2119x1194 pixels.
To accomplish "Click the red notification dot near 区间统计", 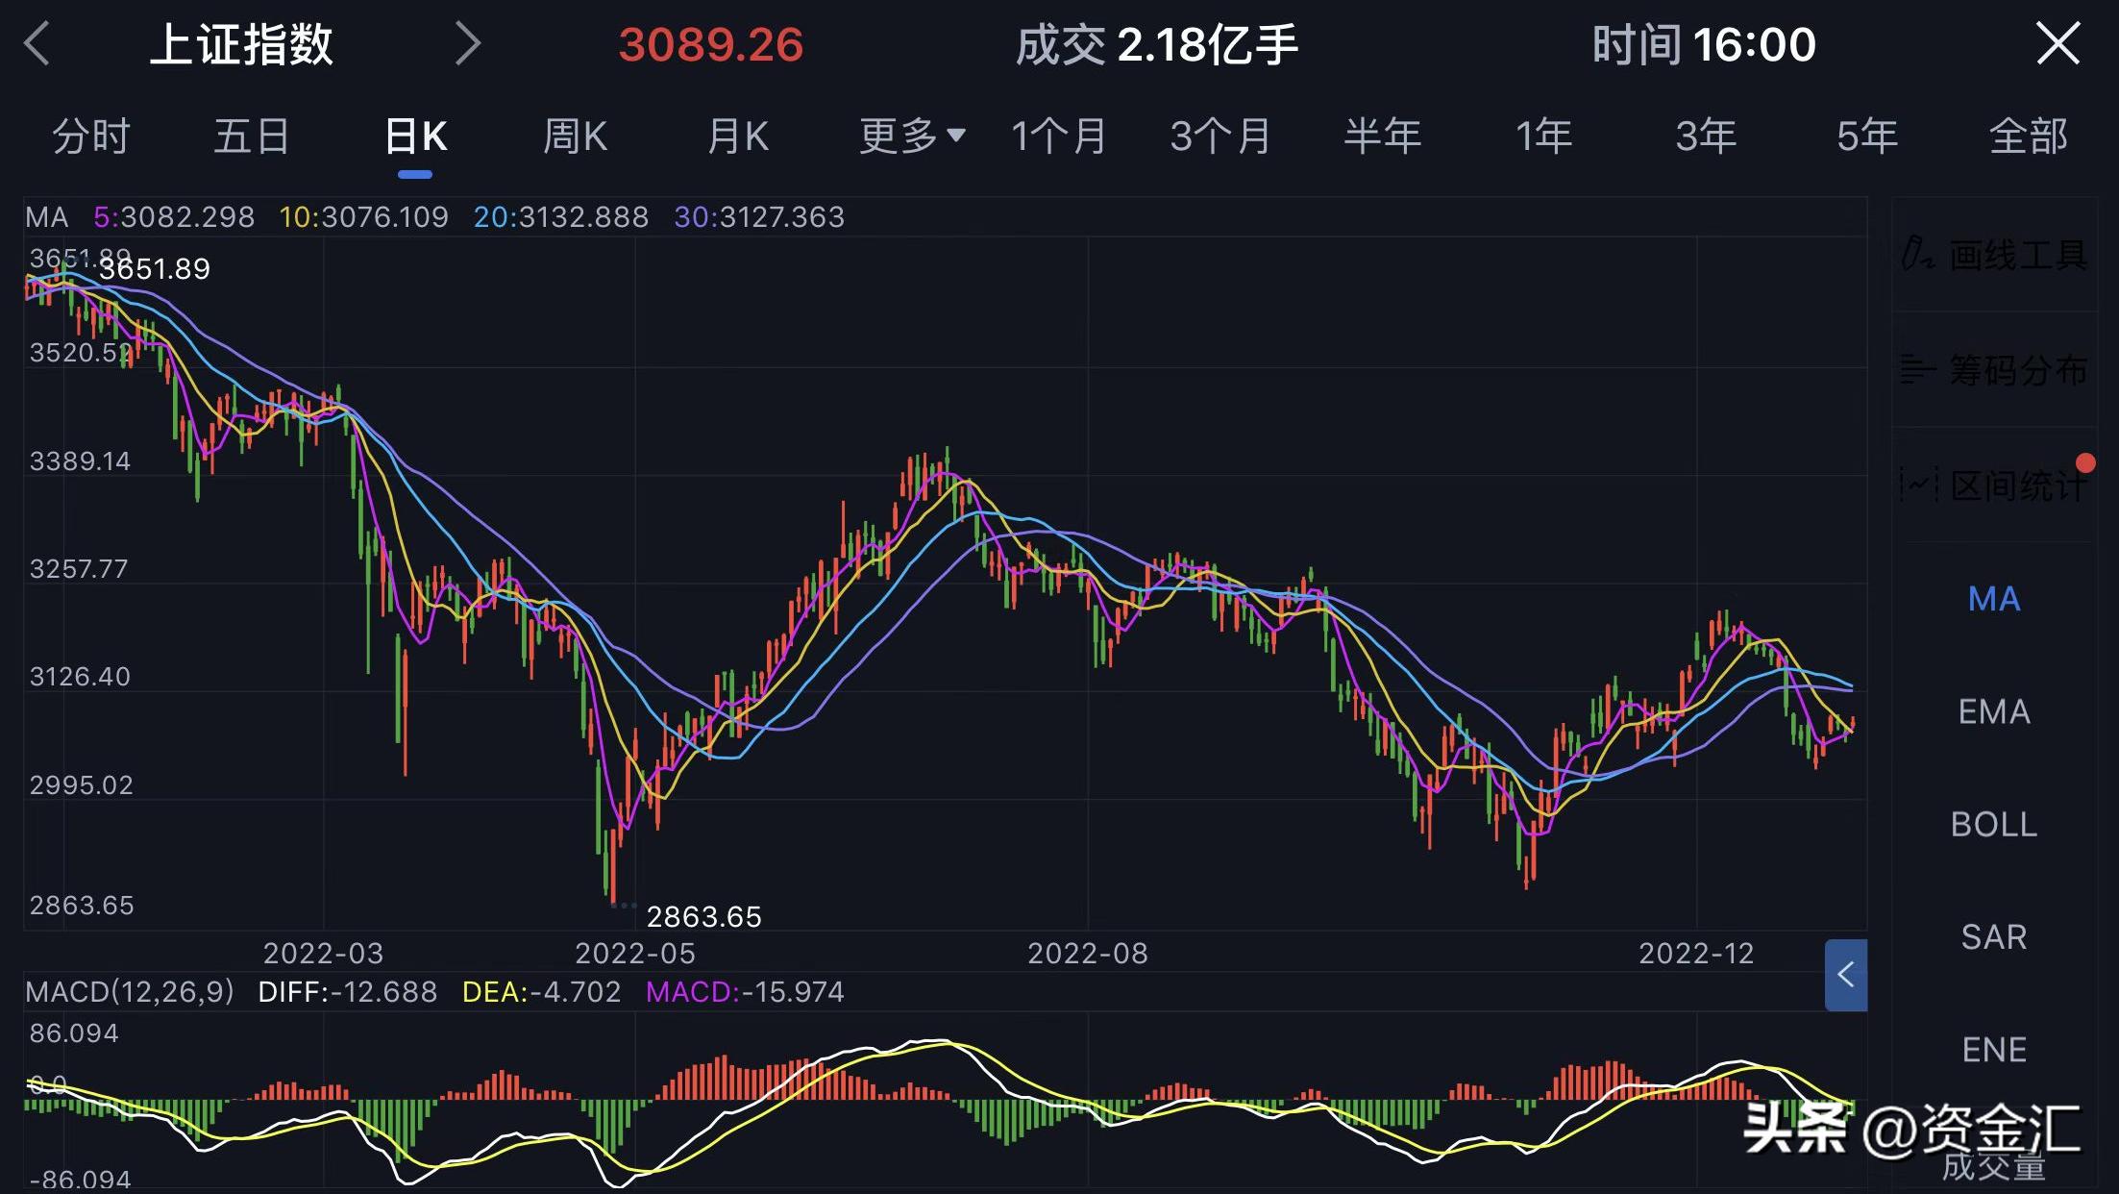I will point(2084,463).
